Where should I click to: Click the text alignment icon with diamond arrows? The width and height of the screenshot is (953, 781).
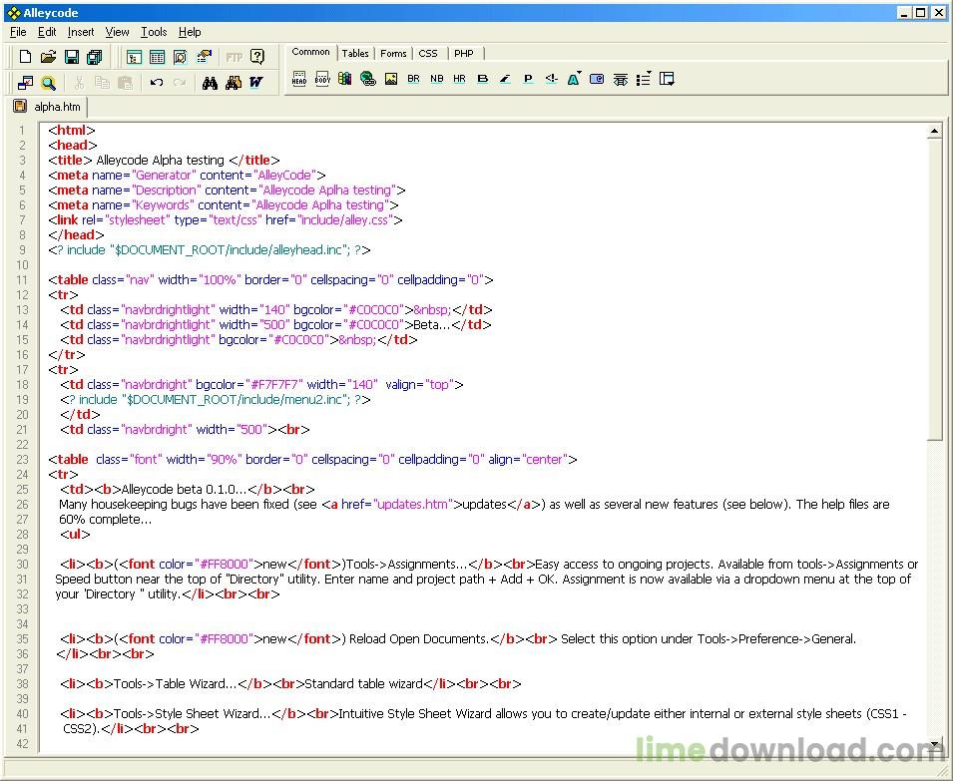click(620, 79)
